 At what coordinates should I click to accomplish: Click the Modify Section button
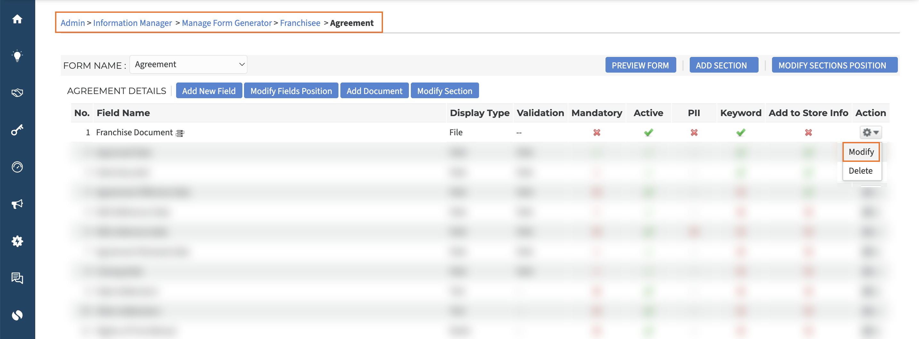click(x=444, y=91)
